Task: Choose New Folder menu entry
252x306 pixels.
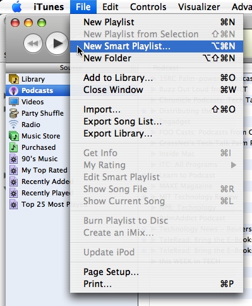Action: tap(157, 58)
